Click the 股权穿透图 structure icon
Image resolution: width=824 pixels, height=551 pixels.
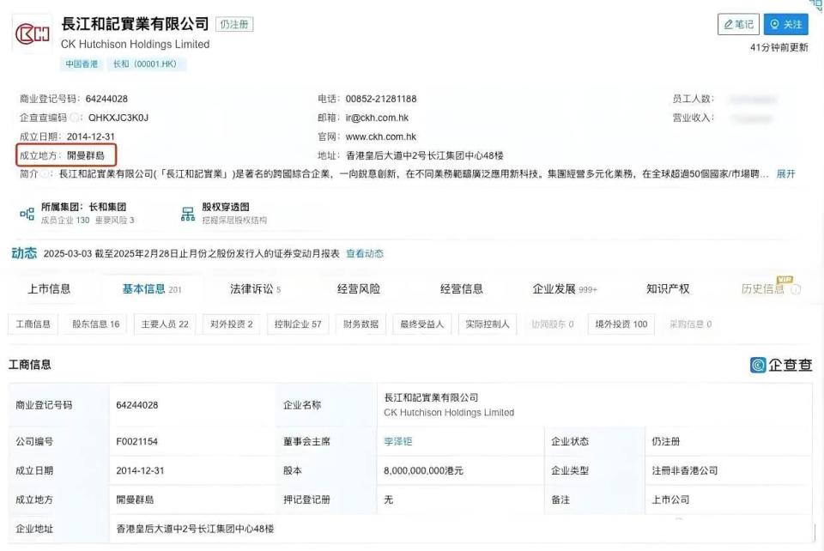tap(188, 213)
